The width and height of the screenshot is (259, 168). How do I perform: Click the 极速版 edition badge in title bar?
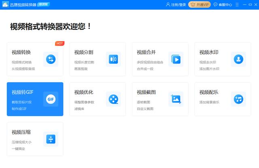pyautogui.click(x=43, y=5)
